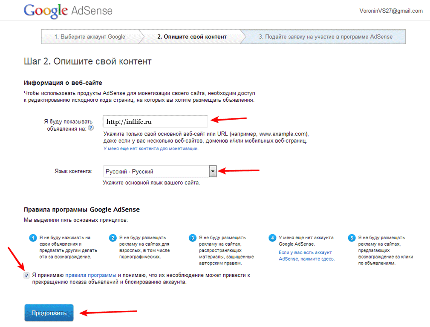This screenshot has height=327, width=430.
Task: Click the link Если у вас есть аккаунт AdSense
Action: pos(306,255)
